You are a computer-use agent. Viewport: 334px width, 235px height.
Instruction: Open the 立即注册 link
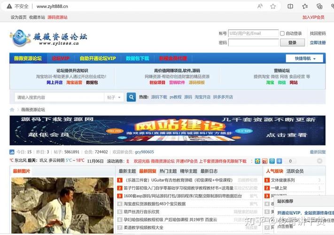(318, 43)
